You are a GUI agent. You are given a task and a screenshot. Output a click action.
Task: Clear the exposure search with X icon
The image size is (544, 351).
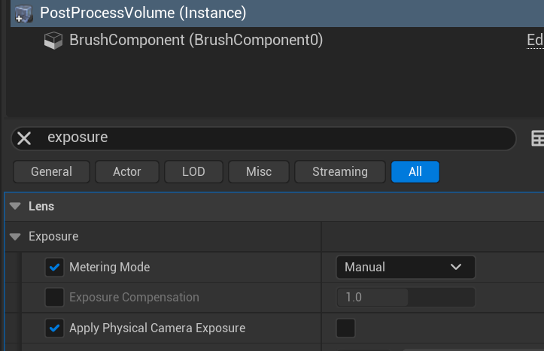click(24, 138)
